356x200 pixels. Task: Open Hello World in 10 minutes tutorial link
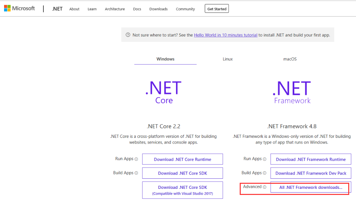225,35
